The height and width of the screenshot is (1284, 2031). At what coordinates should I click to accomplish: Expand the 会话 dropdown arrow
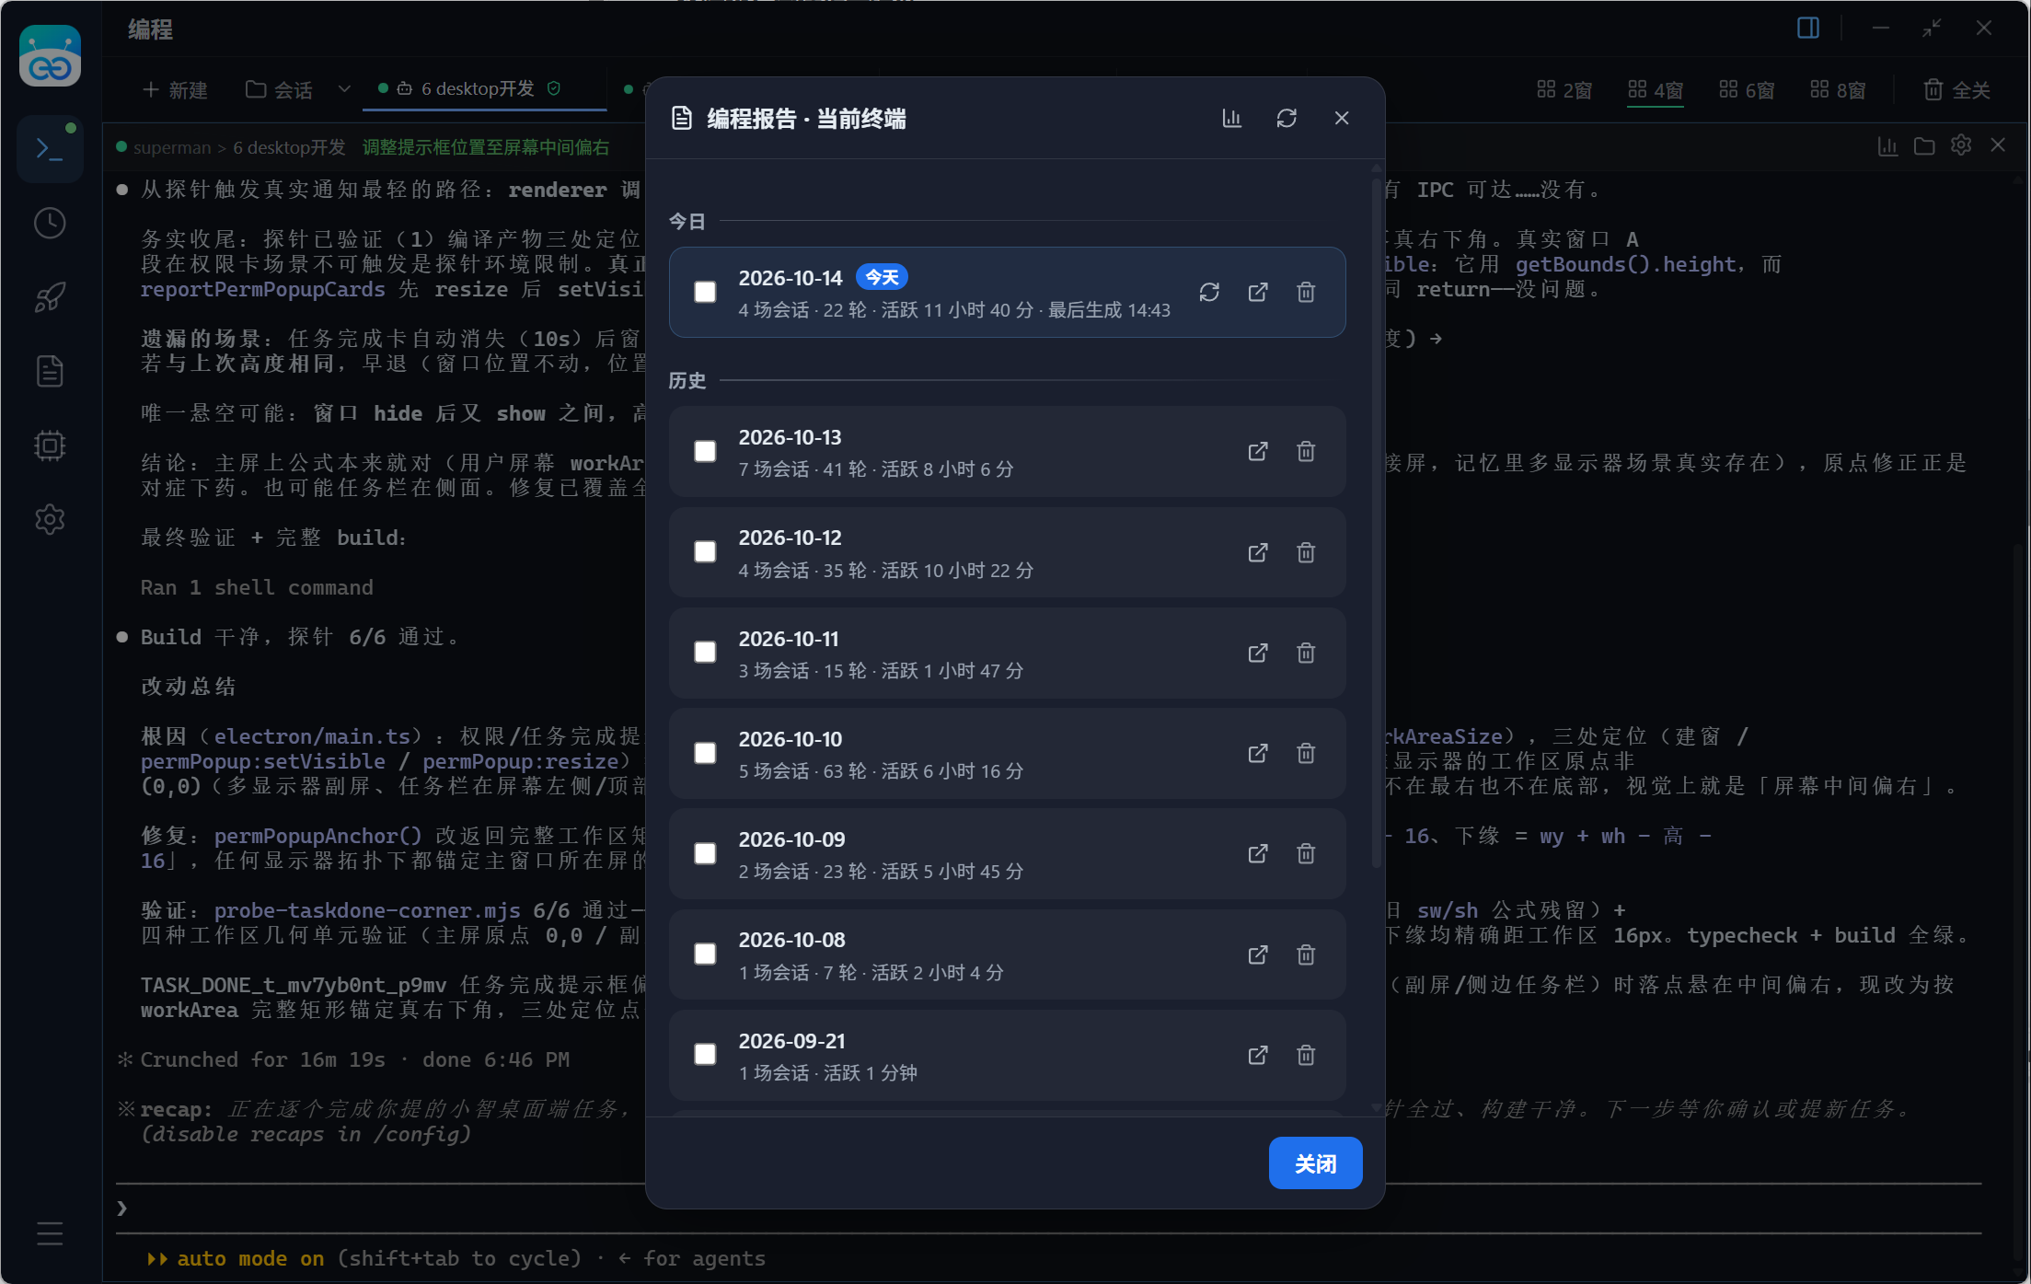point(344,89)
